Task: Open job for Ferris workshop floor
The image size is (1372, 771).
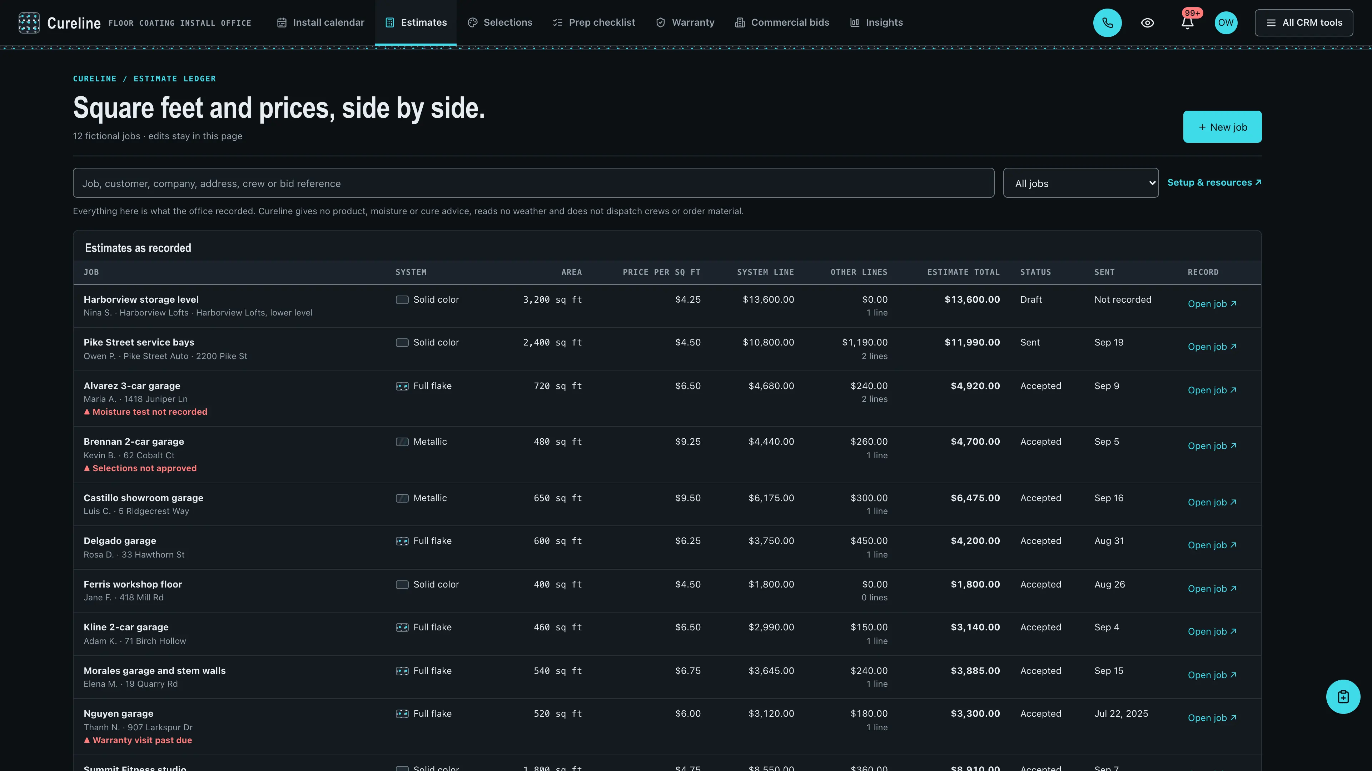Action: (1212, 589)
